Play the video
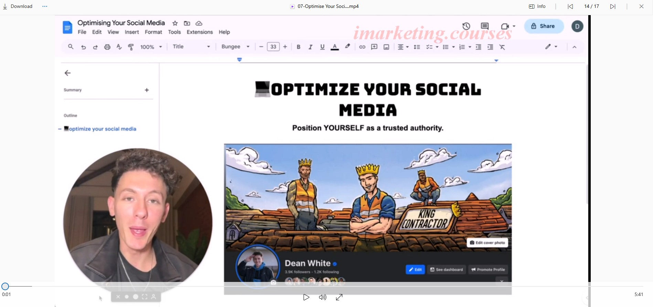The width and height of the screenshot is (653, 307). coord(306,297)
